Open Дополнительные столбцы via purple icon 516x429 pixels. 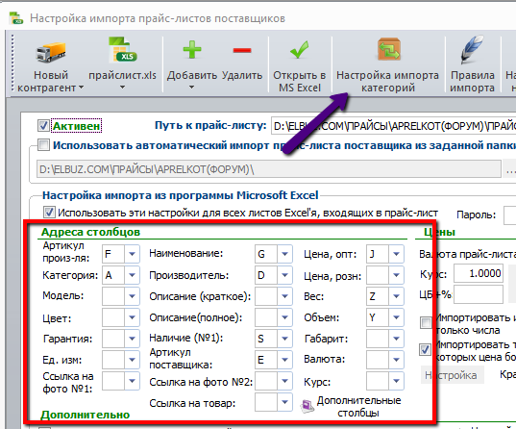coord(307,406)
